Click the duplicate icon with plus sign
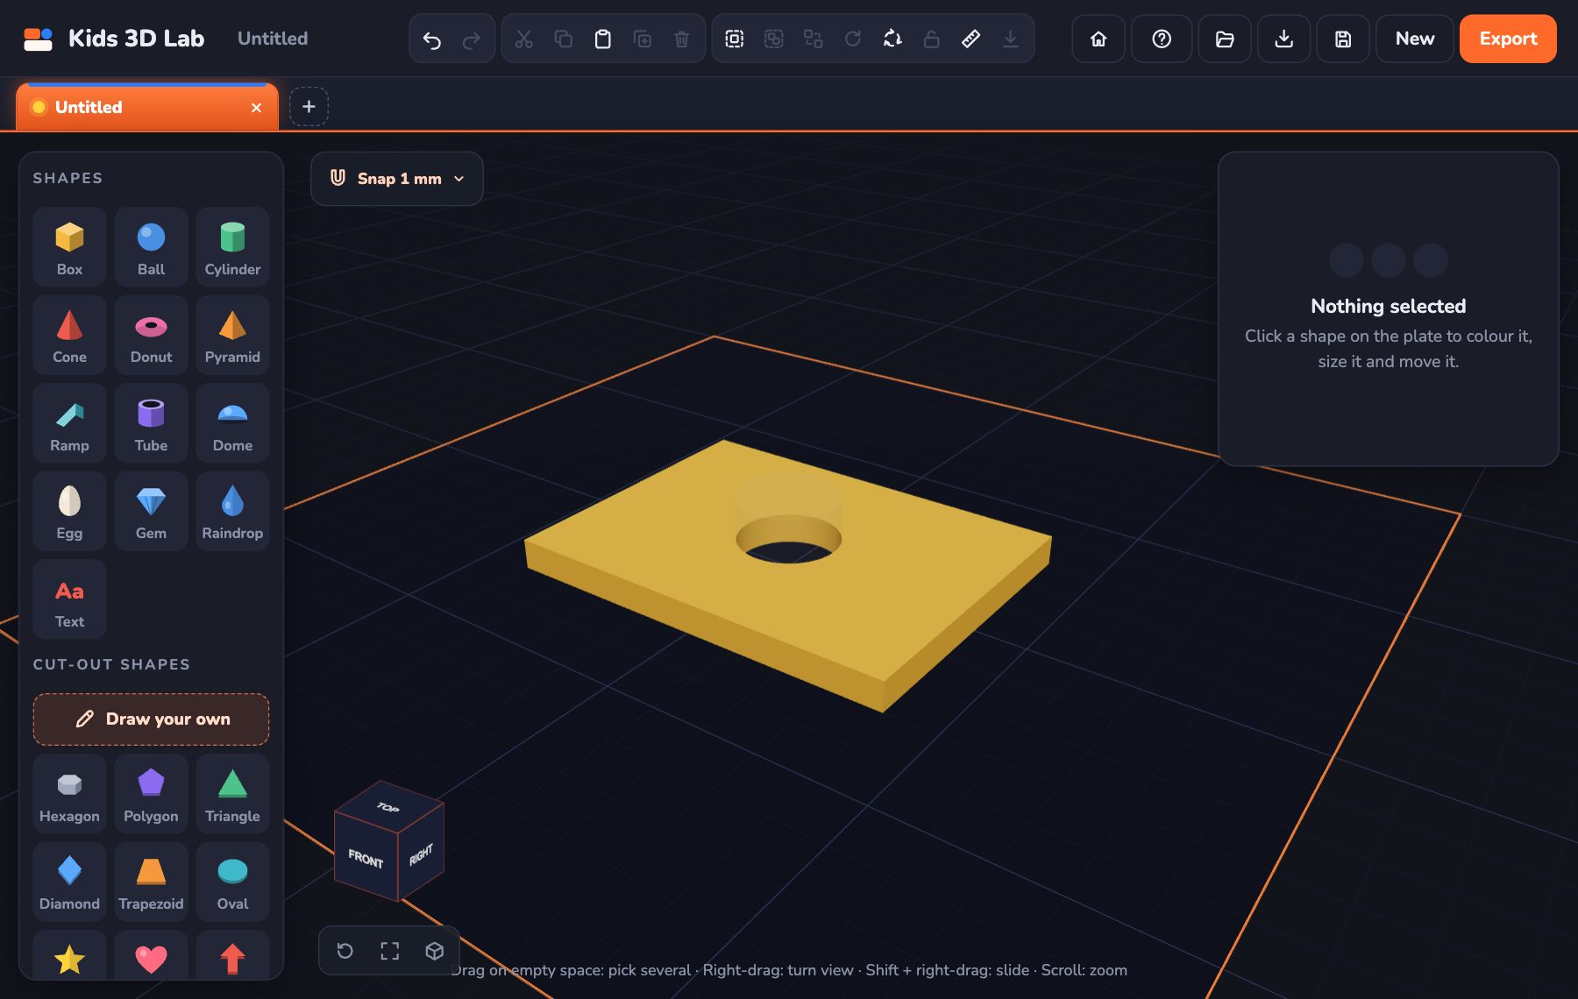This screenshot has width=1578, height=999. click(x=643, y=39)
